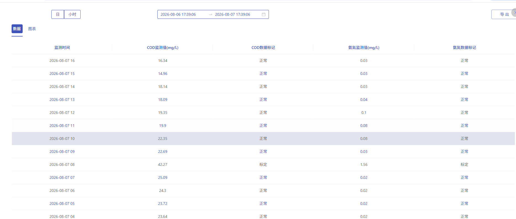Click the 监测时间 column header

pos(62,48)
